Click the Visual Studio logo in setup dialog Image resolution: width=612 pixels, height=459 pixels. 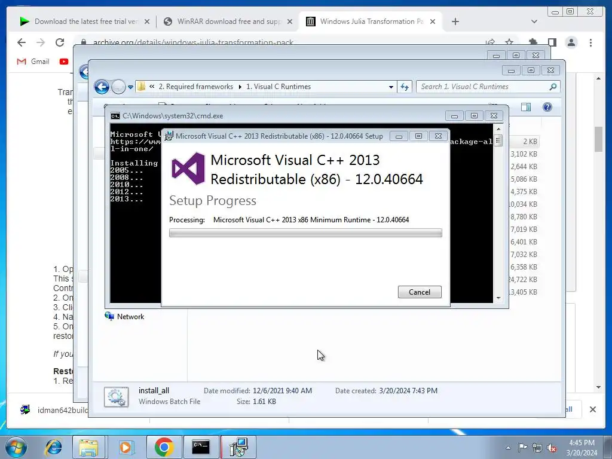tap(188, 169)
